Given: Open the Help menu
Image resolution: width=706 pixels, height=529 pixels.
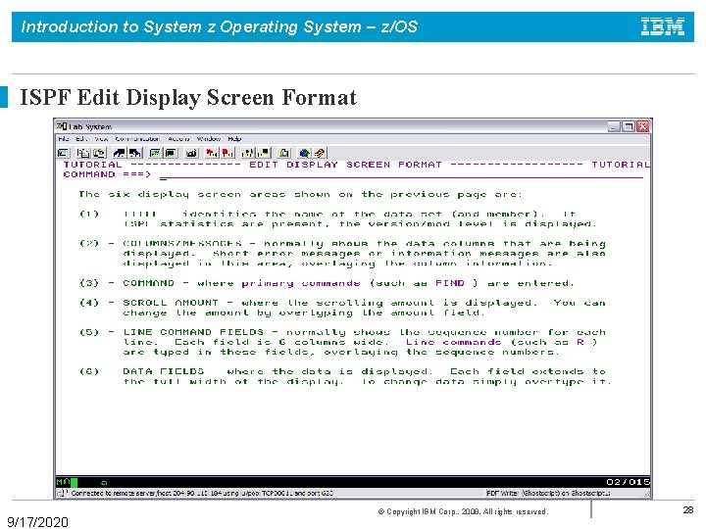Looking at the screenshot, I should (x=234, y=139).
